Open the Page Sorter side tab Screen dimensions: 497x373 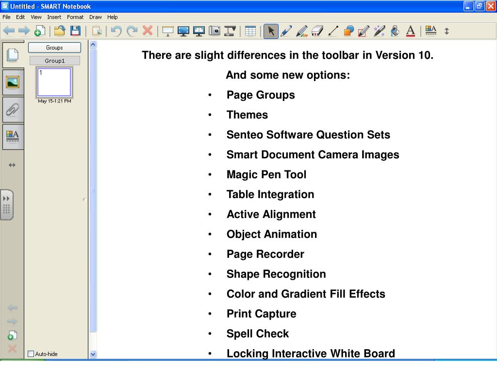tap(13, 54)
